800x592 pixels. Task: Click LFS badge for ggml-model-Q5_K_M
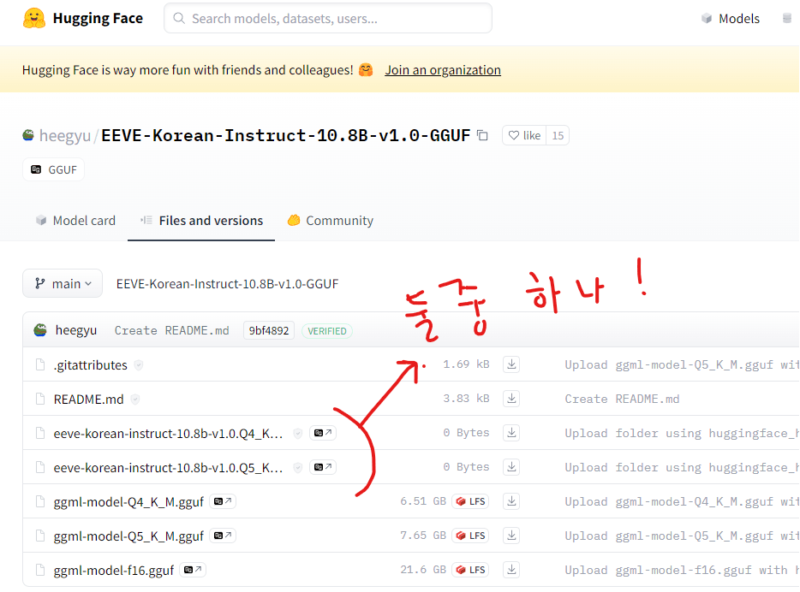(x=470, y=536)
